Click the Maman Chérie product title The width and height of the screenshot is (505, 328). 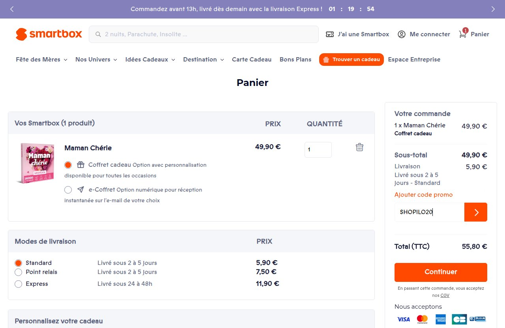pos(88,148)
